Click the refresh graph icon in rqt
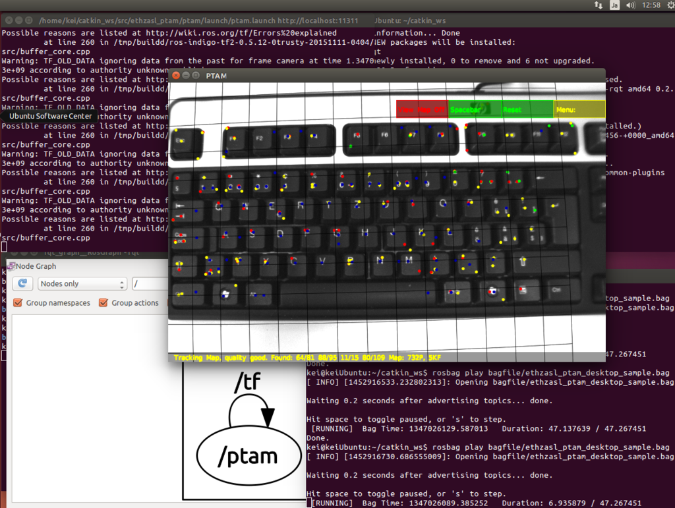This screenshot has height=508, width=675. coord(22,283)
